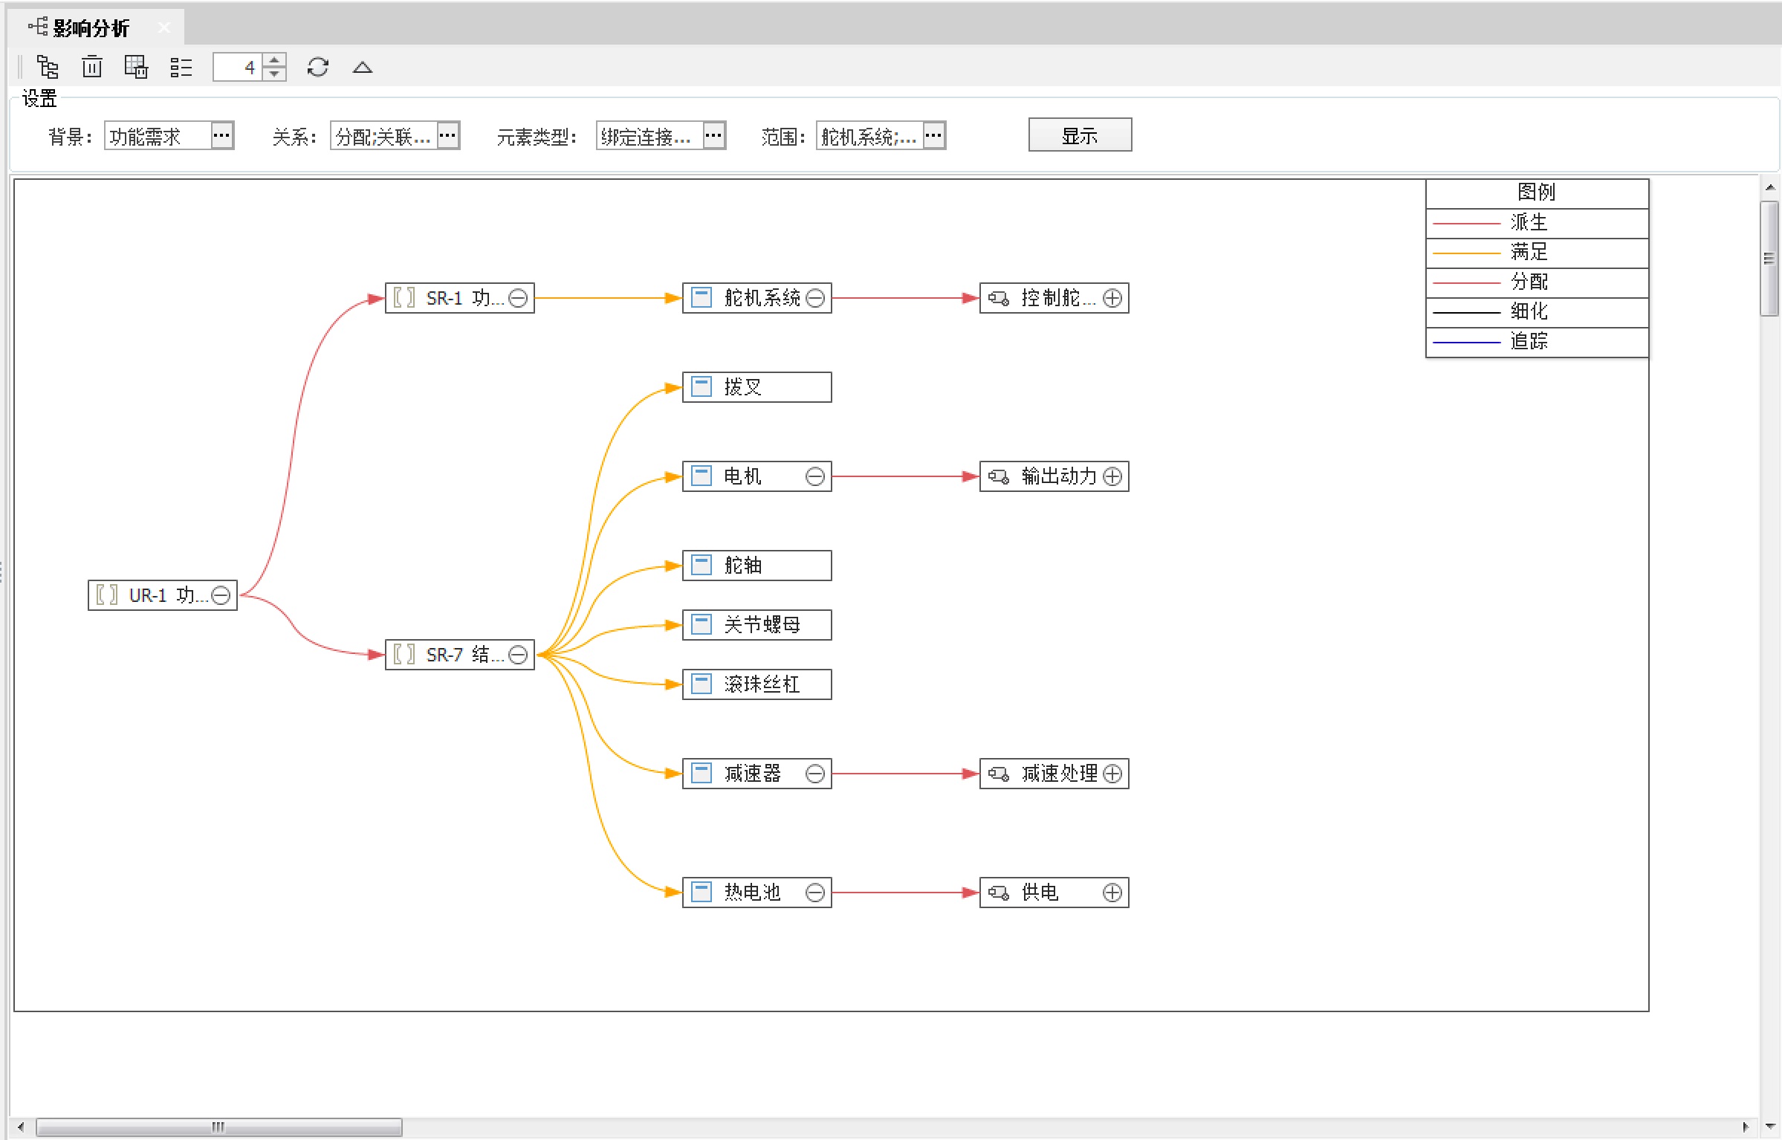The width and height of the screenshot is (1782, 1140).
Task: Click the block icon on 电机 node
Action: pos(701,476)
